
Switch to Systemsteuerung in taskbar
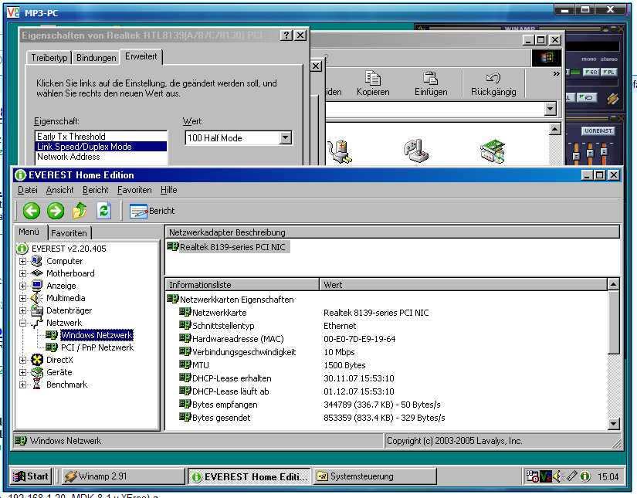(x=374, y=476)
